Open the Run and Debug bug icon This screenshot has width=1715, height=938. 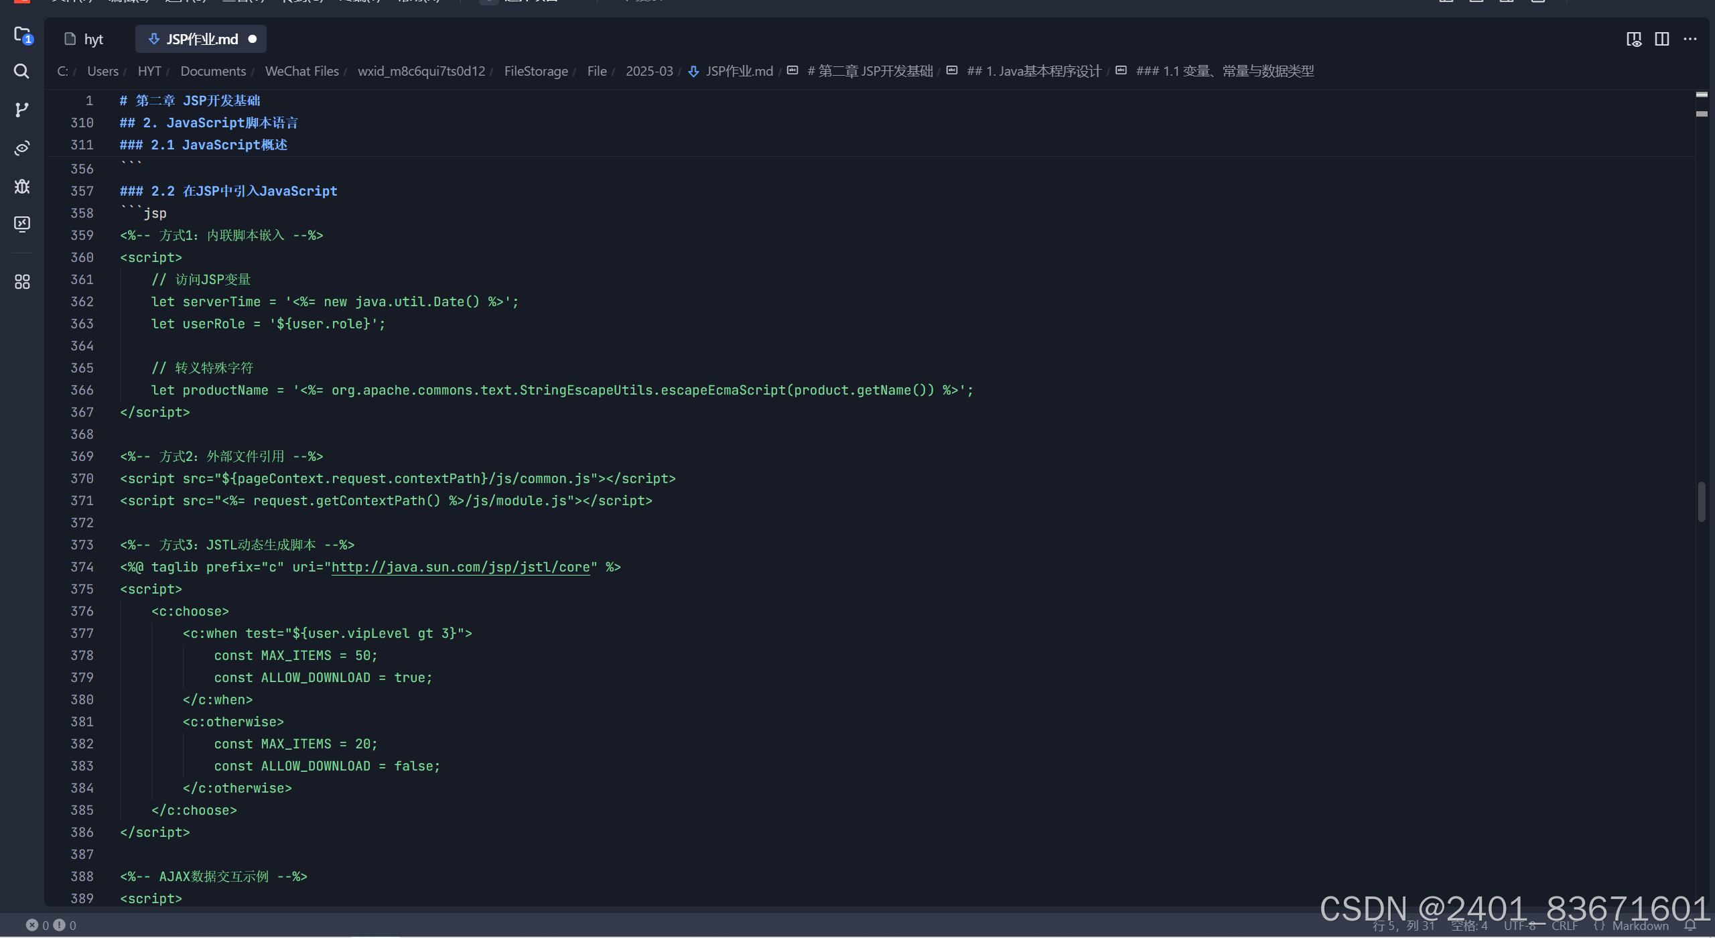22,186
